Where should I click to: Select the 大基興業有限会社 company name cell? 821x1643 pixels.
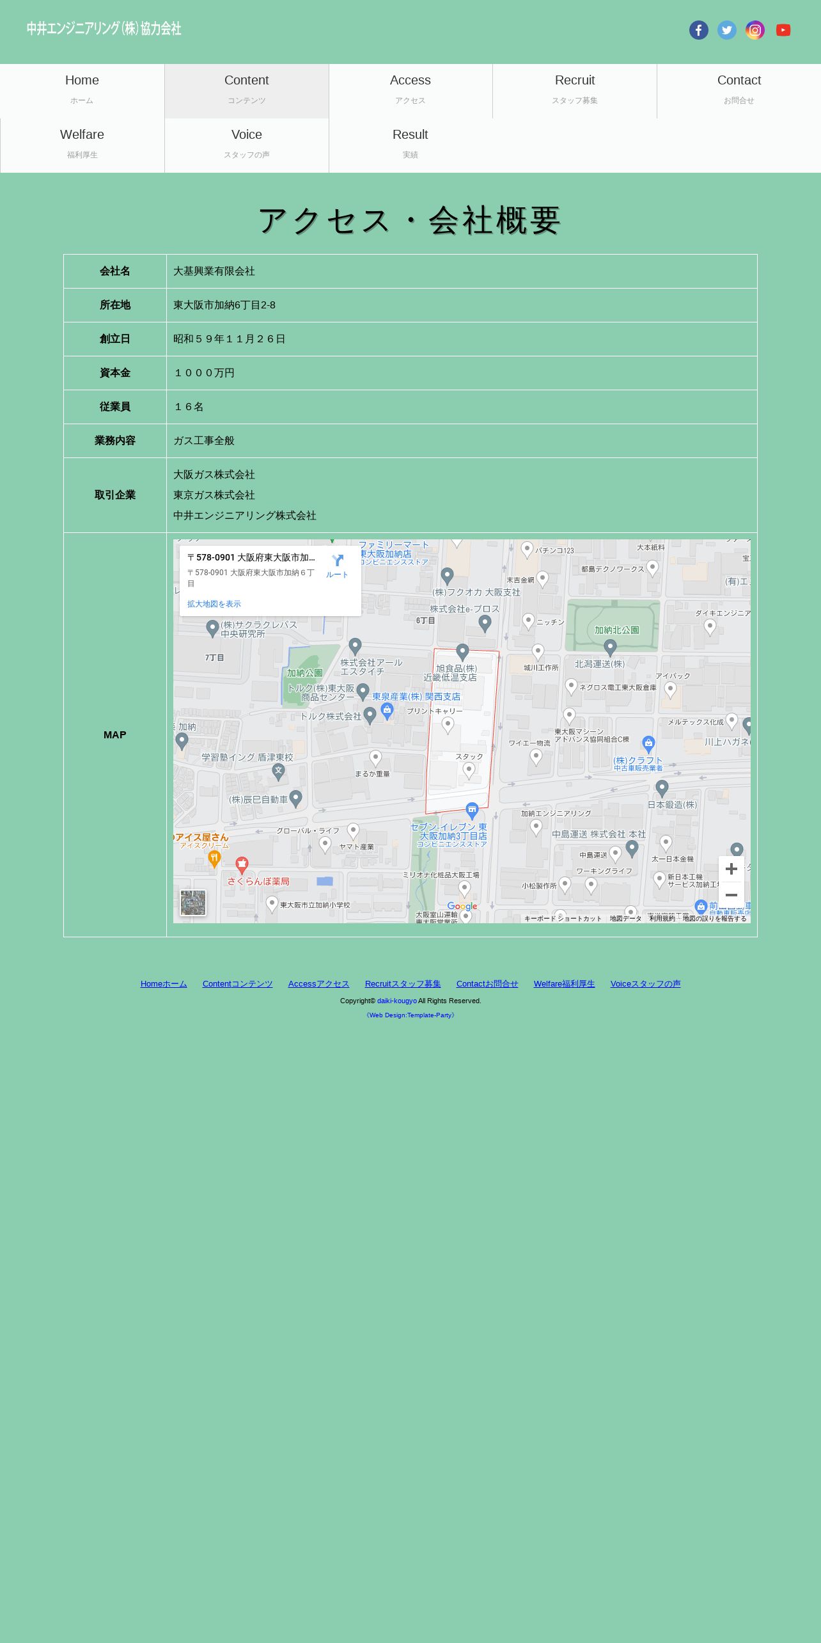[462, 271]
